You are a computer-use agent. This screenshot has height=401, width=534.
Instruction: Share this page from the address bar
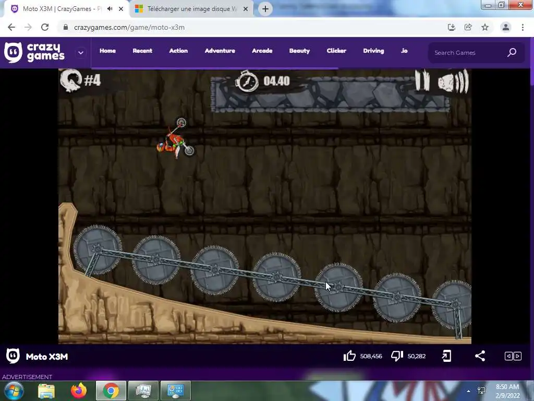(x=468, y=27)
